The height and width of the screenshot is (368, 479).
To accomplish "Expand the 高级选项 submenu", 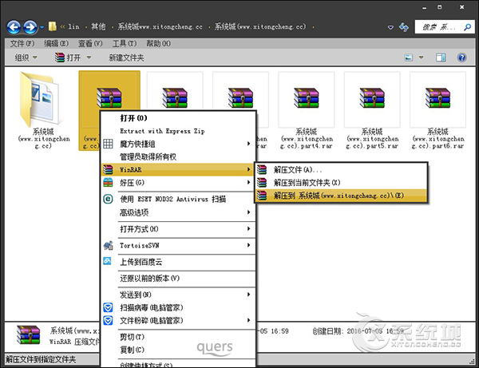I will [178, 212].
